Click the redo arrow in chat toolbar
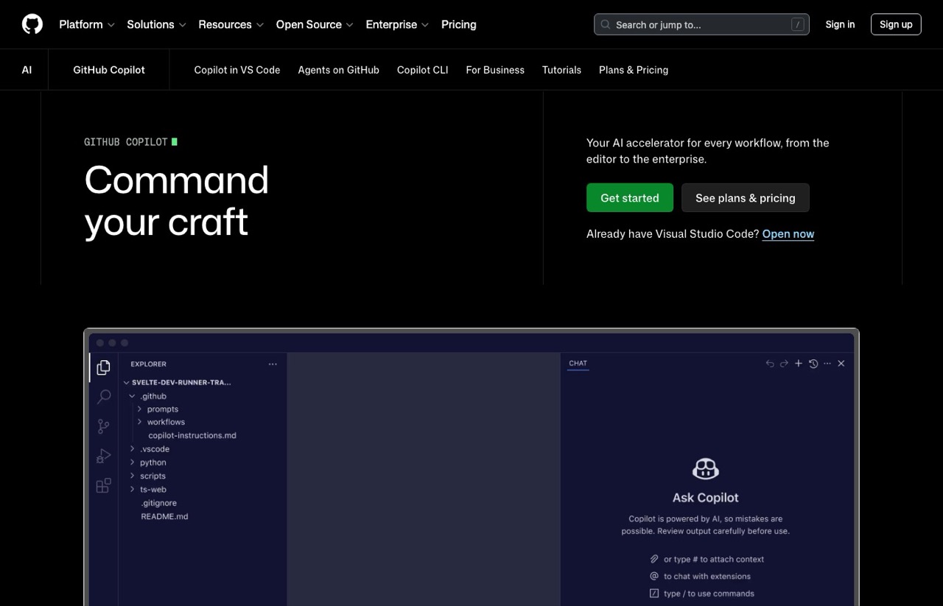Image resolution: width=943 pixels, height=606 pixels. pyautogui.click(x=784, y=364)
